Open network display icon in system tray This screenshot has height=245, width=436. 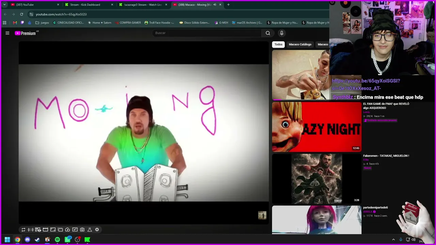(407, 240)
